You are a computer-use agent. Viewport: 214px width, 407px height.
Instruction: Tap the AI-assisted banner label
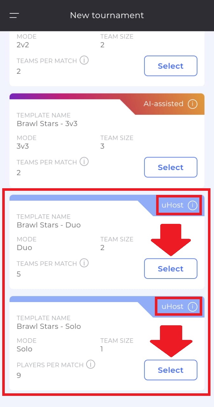(163, 104)
